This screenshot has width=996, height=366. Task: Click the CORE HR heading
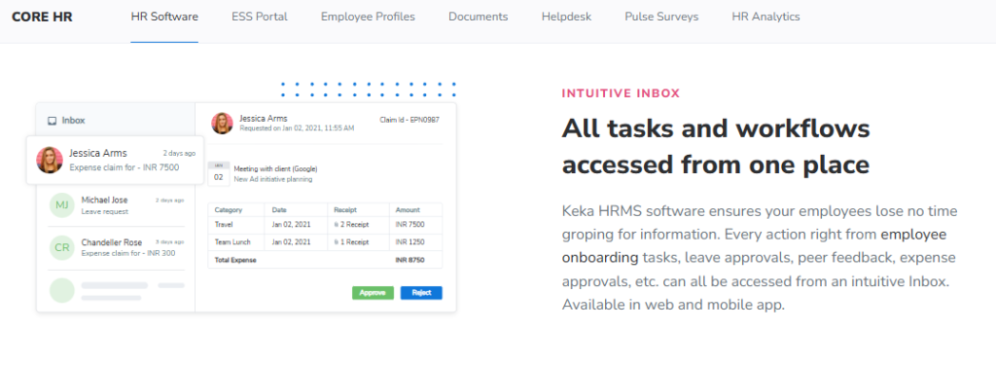click(x=42, y=18)
